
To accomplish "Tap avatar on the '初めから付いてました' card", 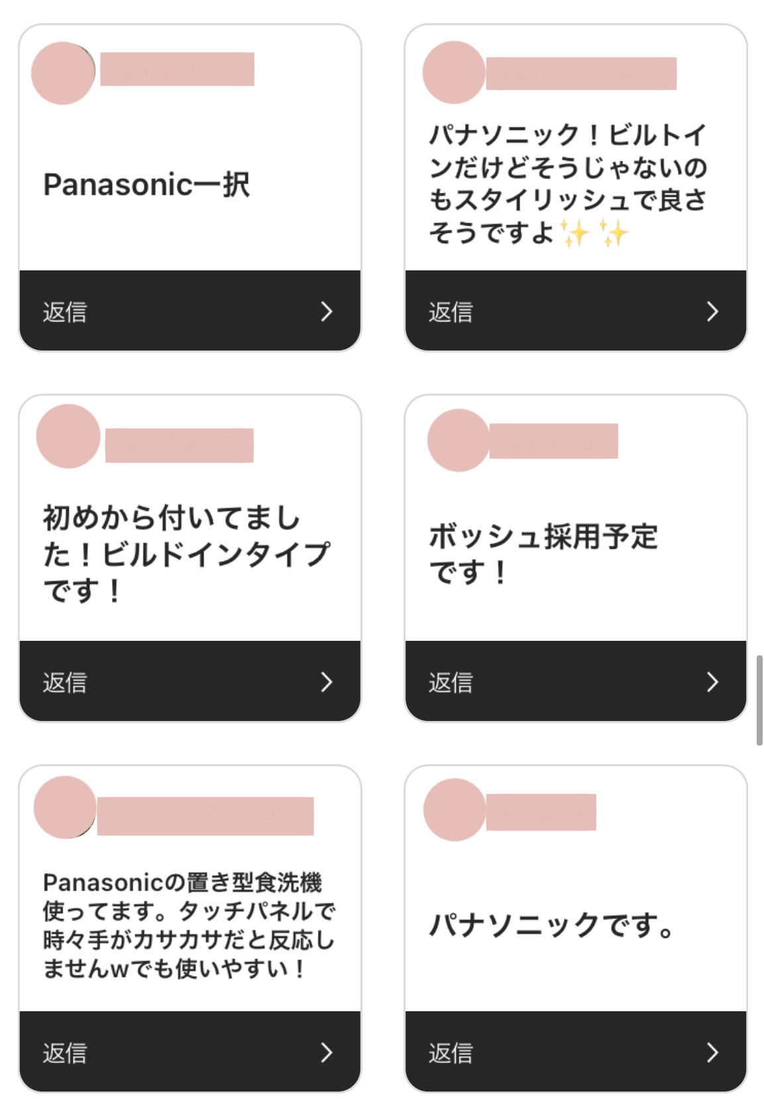I will (x=68, y=436).
